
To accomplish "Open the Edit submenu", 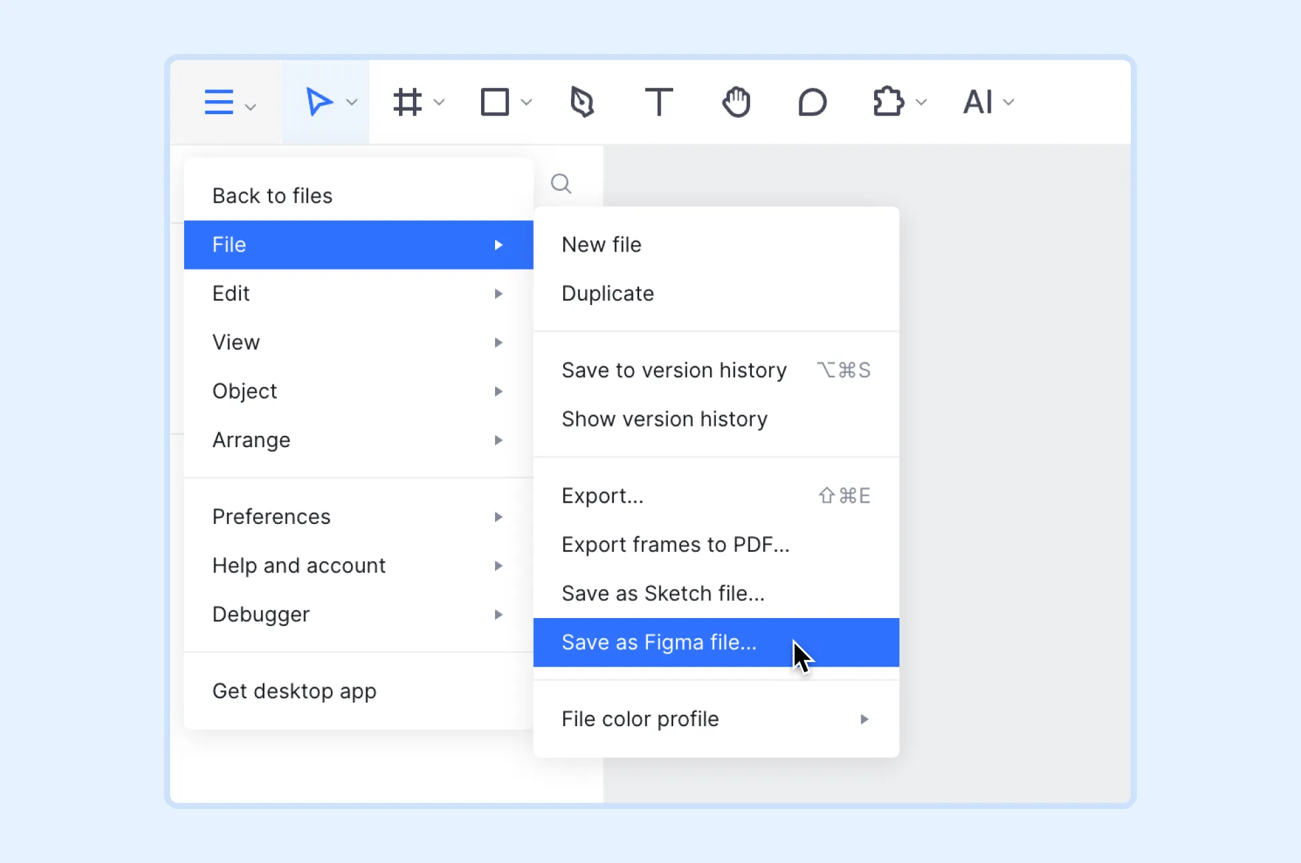I will click(358, 294).
